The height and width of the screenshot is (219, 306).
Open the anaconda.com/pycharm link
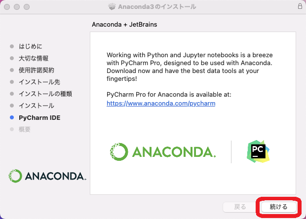(x=161, y=104)
